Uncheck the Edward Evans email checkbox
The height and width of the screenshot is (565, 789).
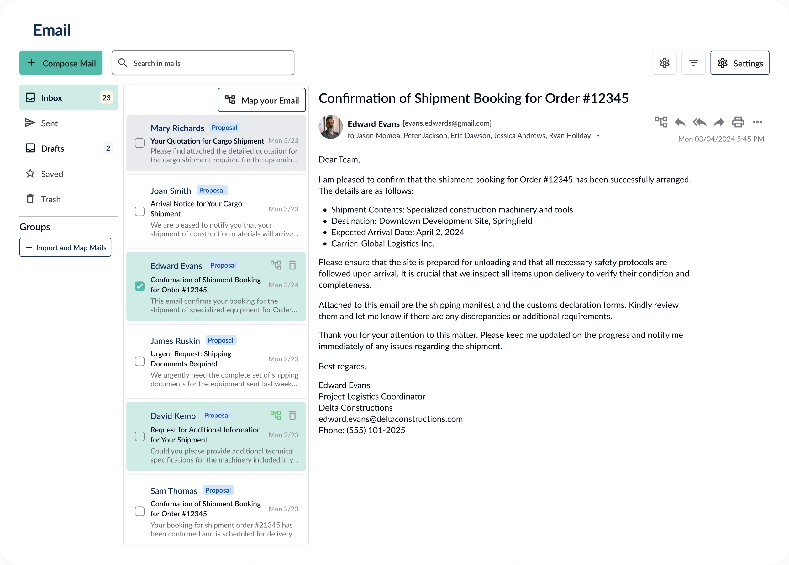tap(139, 286)
